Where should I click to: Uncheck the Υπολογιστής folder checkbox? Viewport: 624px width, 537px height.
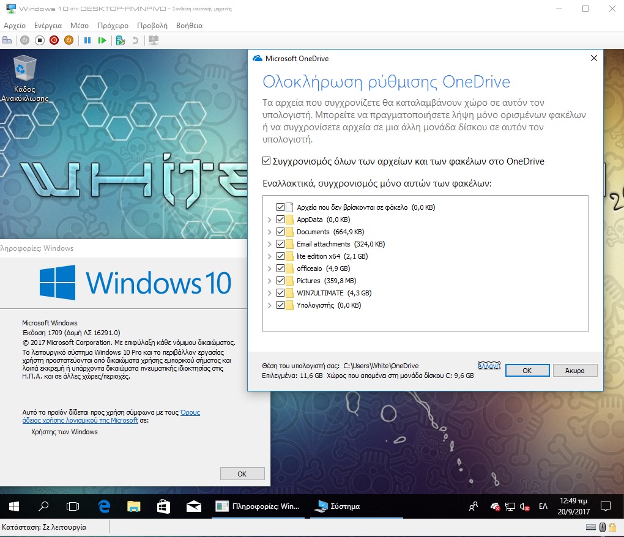pyautogui.click(x=280, y=305)
